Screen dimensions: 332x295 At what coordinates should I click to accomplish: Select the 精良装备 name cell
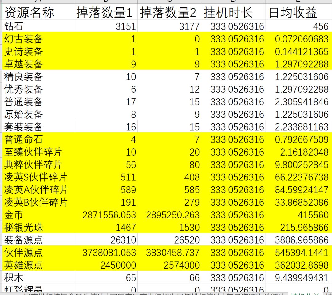point(38,77)
